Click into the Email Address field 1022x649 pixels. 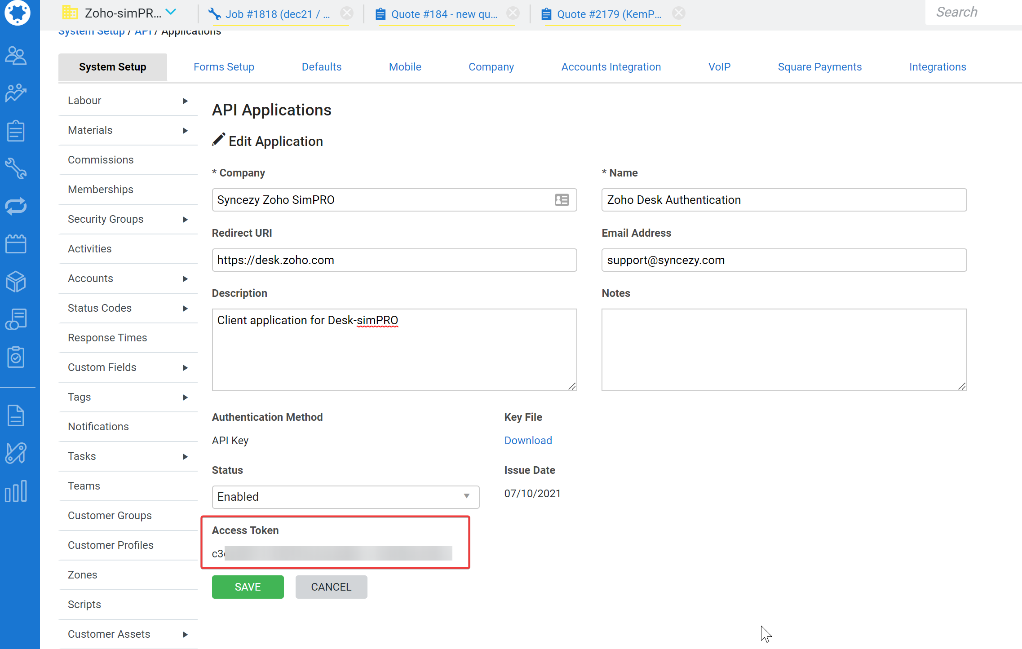coord(784,260)
